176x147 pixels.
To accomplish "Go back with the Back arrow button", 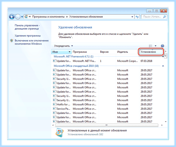I will pyautogui.click(x=12, y=17).
